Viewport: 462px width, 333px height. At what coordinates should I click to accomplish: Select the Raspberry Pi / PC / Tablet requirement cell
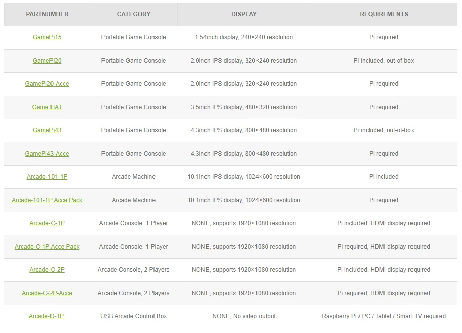point(384,316)
